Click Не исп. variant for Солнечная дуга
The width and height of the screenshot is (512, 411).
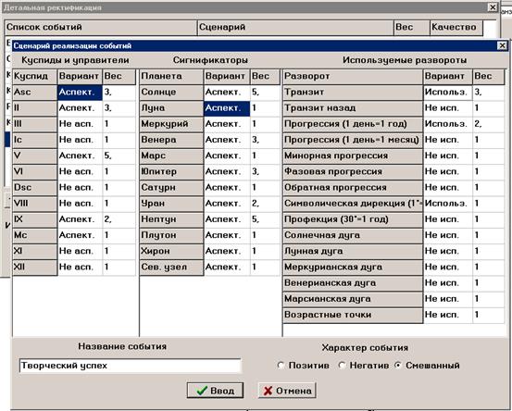[448, 235]
